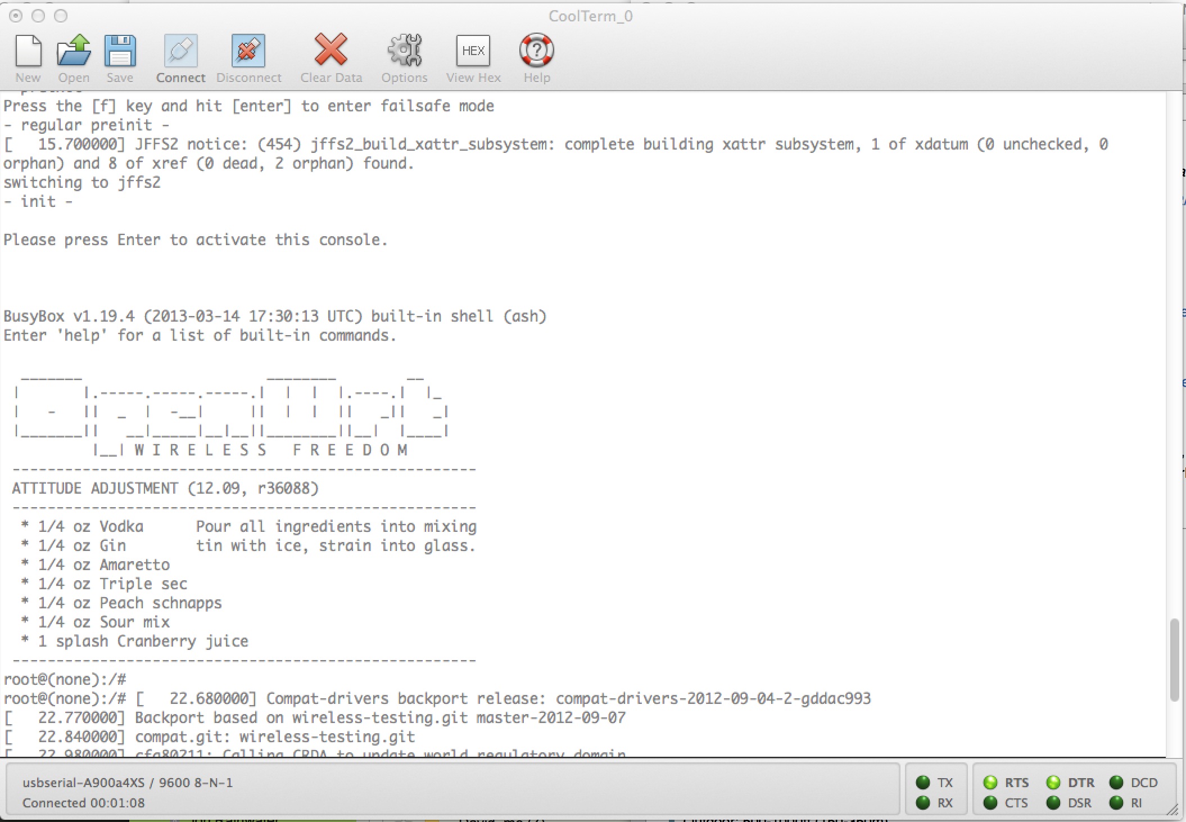Click the New document toolbar icon
Viewport: 1186px width, 822px height.
[28, 52]
